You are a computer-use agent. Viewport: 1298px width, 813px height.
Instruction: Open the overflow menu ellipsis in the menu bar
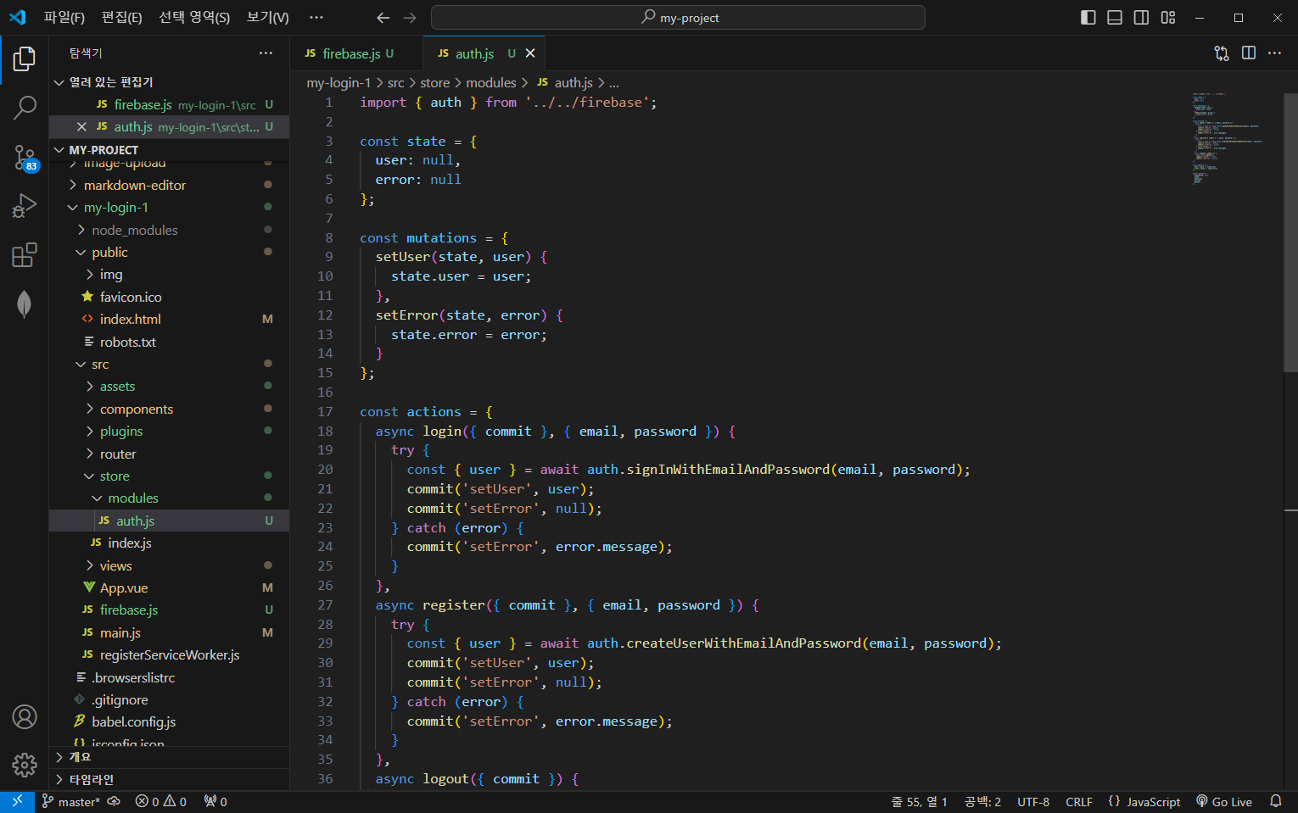click(316, 18)
